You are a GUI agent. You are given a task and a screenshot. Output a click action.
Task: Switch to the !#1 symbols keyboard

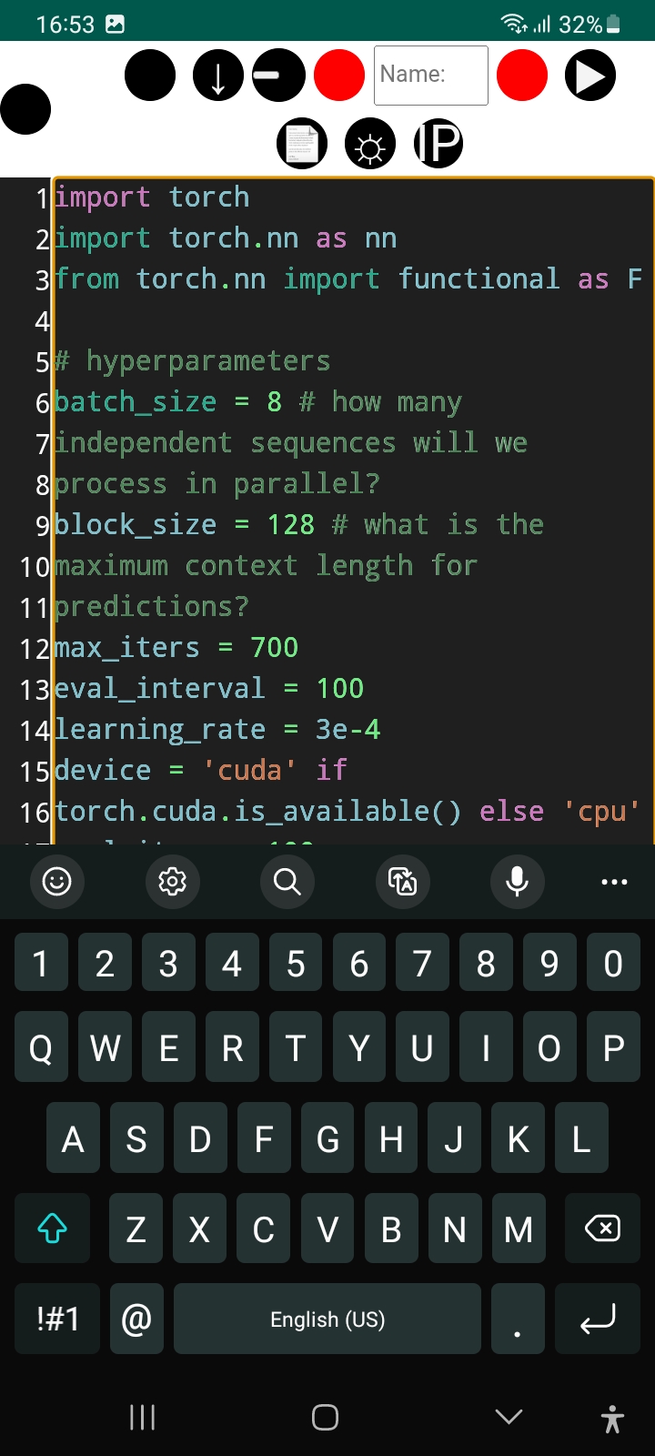point(57,1319)
